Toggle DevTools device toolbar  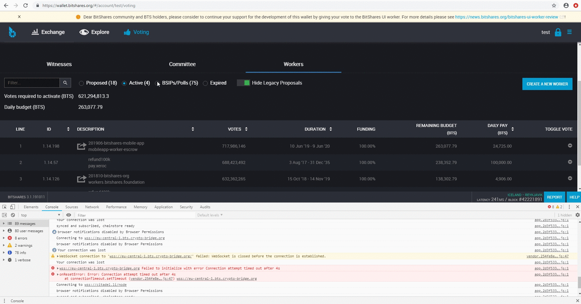coord(12,207)
